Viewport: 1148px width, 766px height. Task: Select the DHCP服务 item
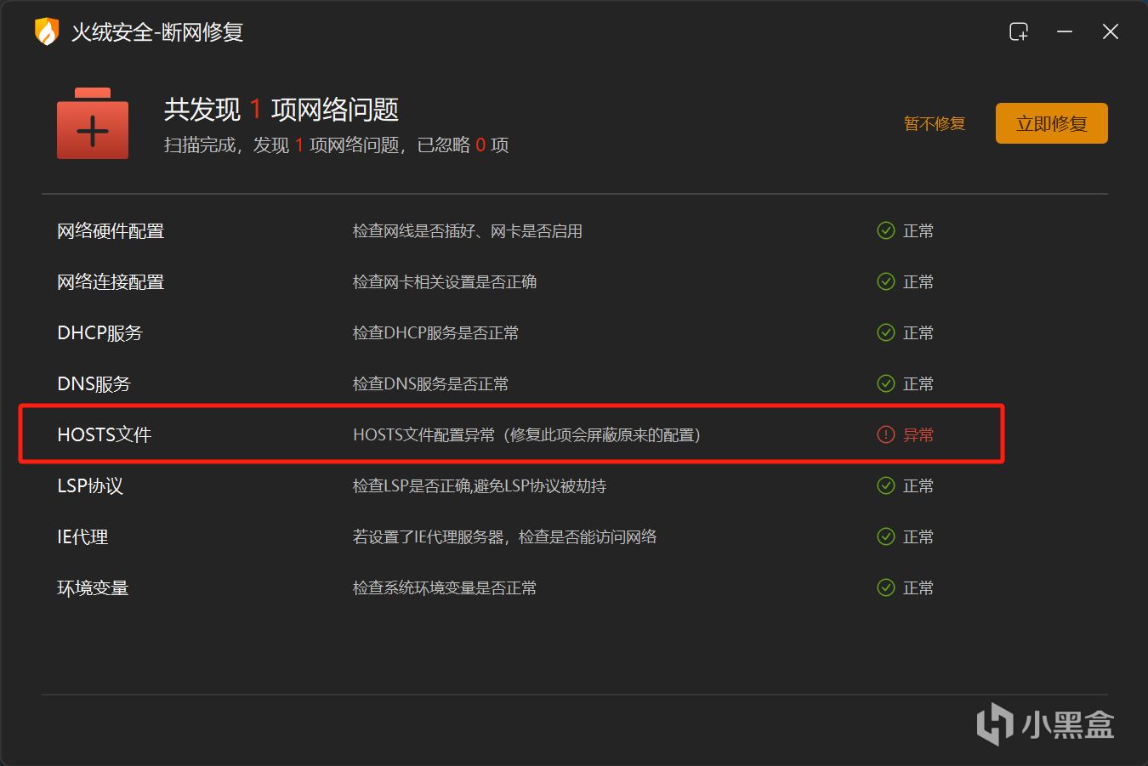(x=99, y=332)
